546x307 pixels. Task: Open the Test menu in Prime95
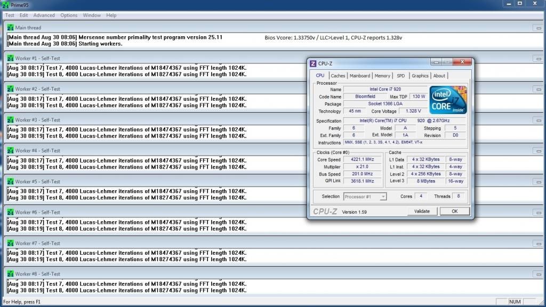coord(10,15)
